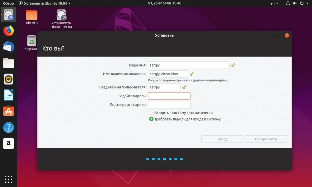Focus the Имя вашего компьютера field
The image size is (312, 187).
click(x=168, y=74)
